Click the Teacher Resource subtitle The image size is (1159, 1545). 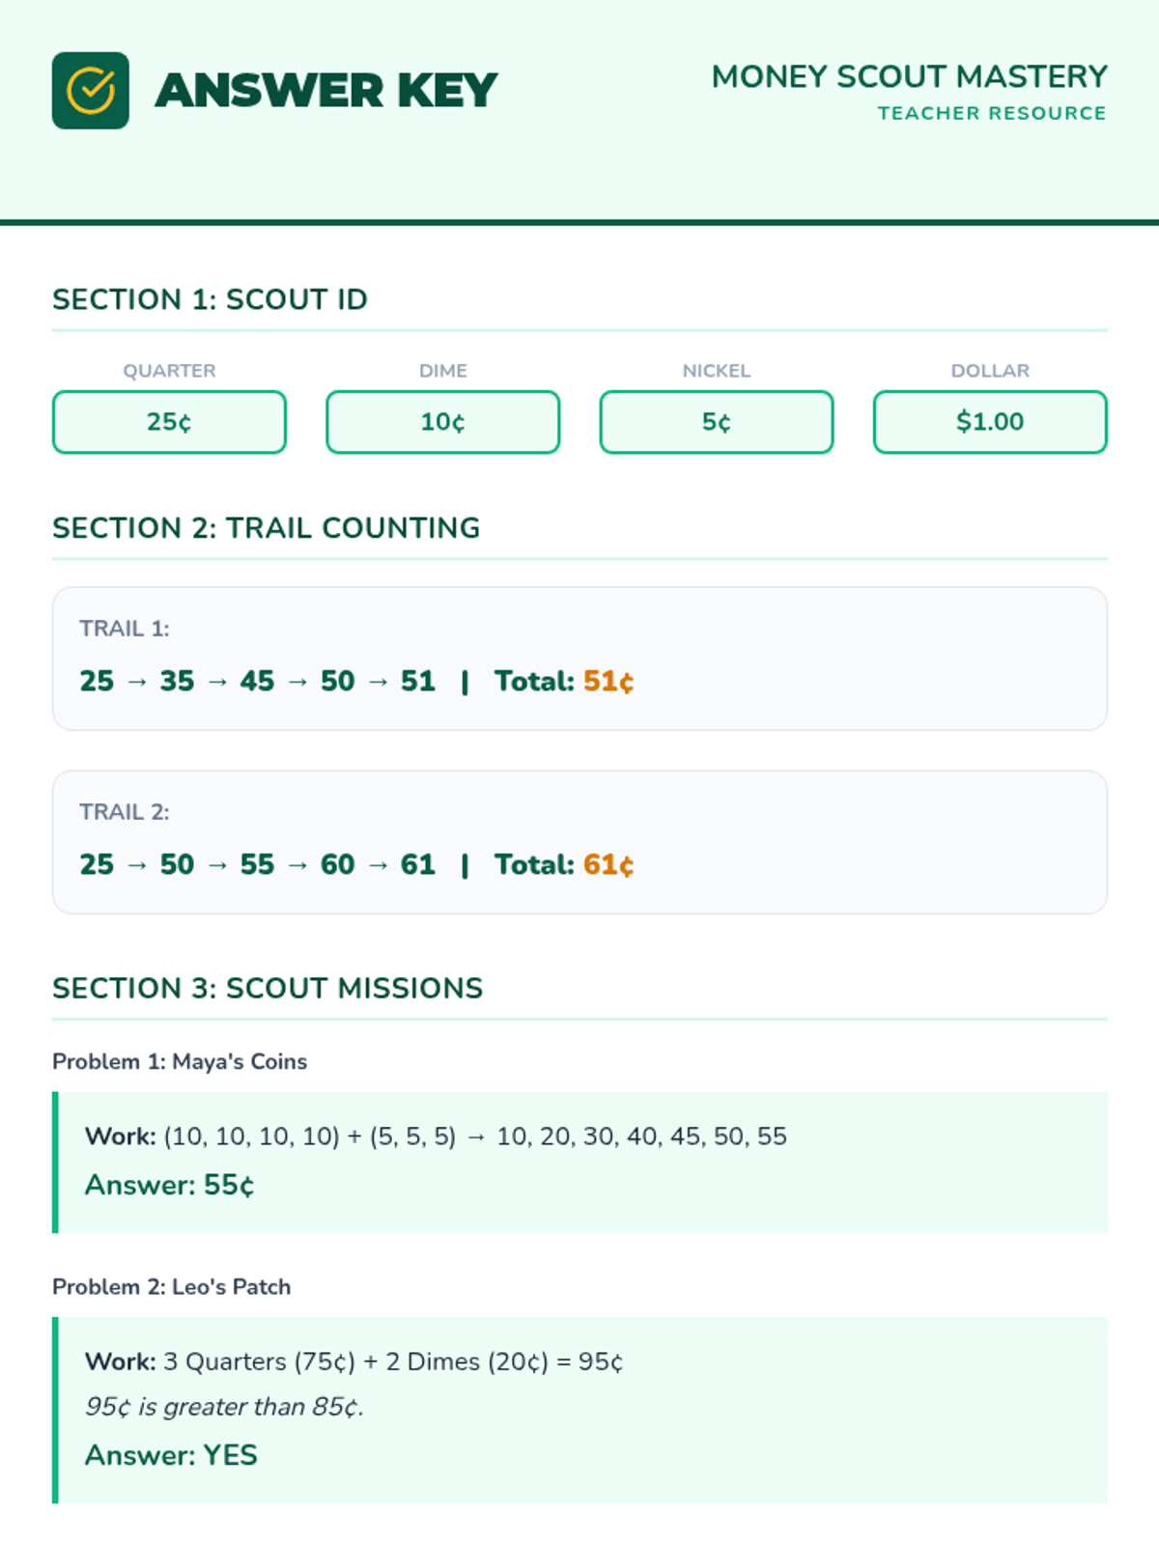pos(991,113)
